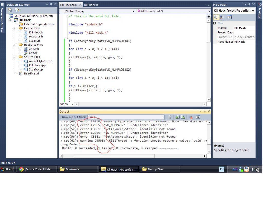Open the KillThread member dropdown
The width and height of the screenshot is (263, 197).
click(173, 11)
